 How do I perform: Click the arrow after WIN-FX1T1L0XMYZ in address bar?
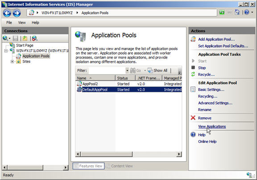77,13
